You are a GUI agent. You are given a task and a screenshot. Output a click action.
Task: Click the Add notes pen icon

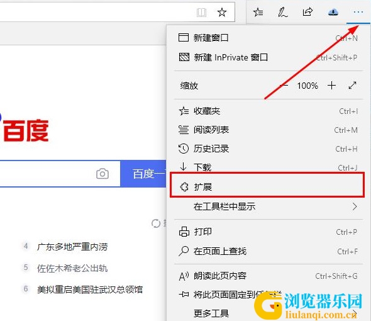point(282,12)
